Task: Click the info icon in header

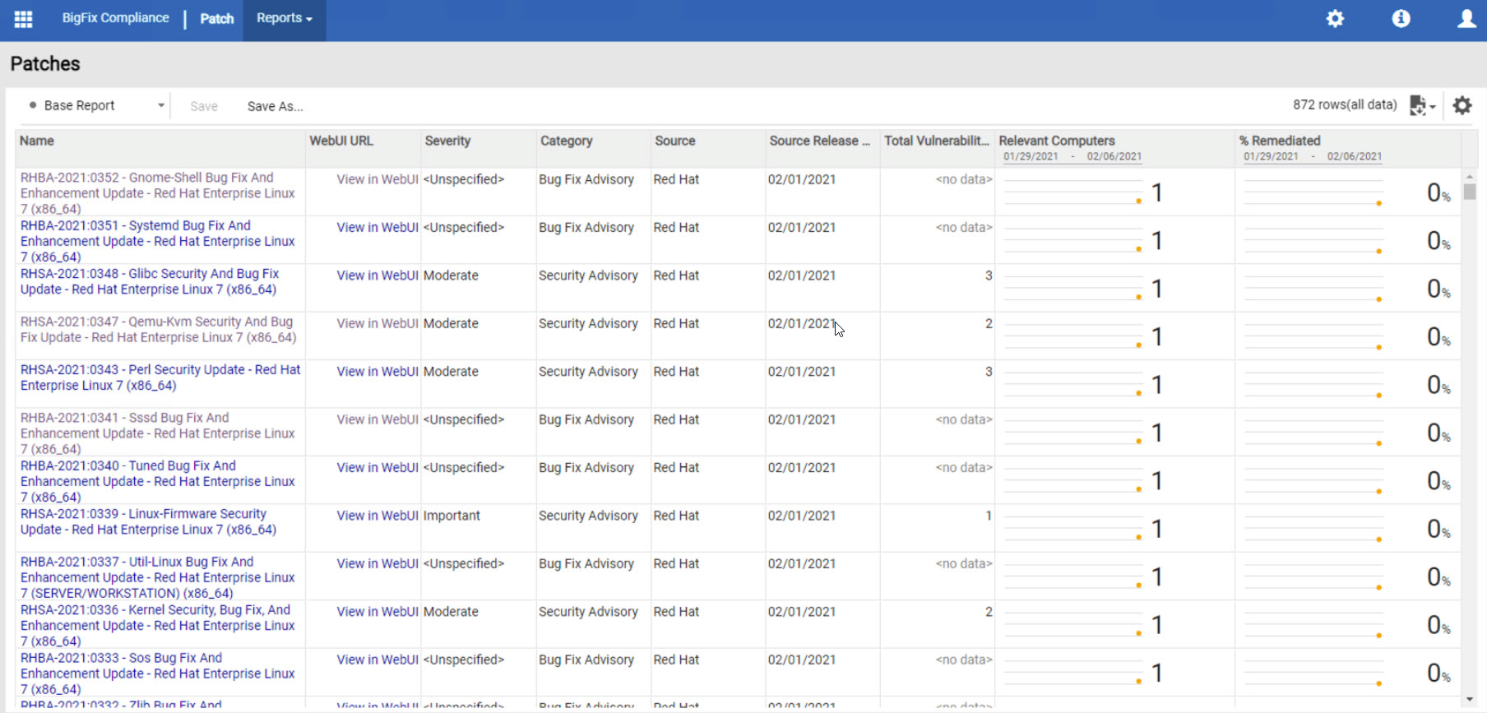Action: [x=1401, y=19]
